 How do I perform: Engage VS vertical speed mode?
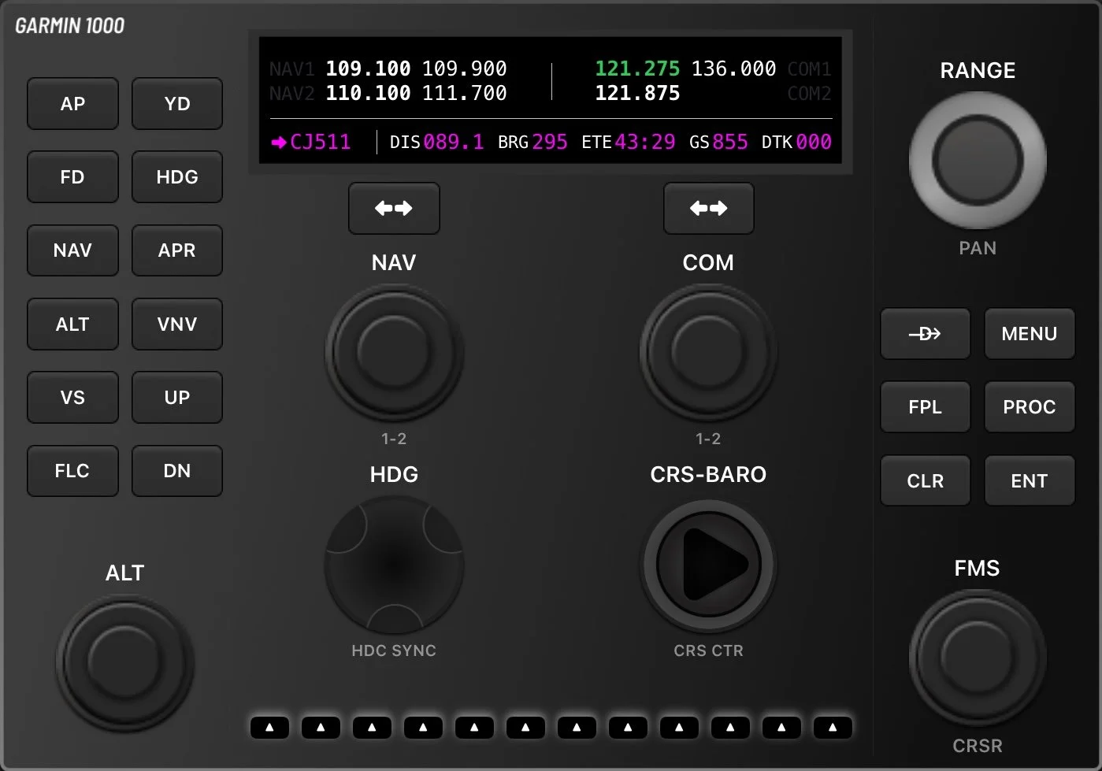pos(72,398)
